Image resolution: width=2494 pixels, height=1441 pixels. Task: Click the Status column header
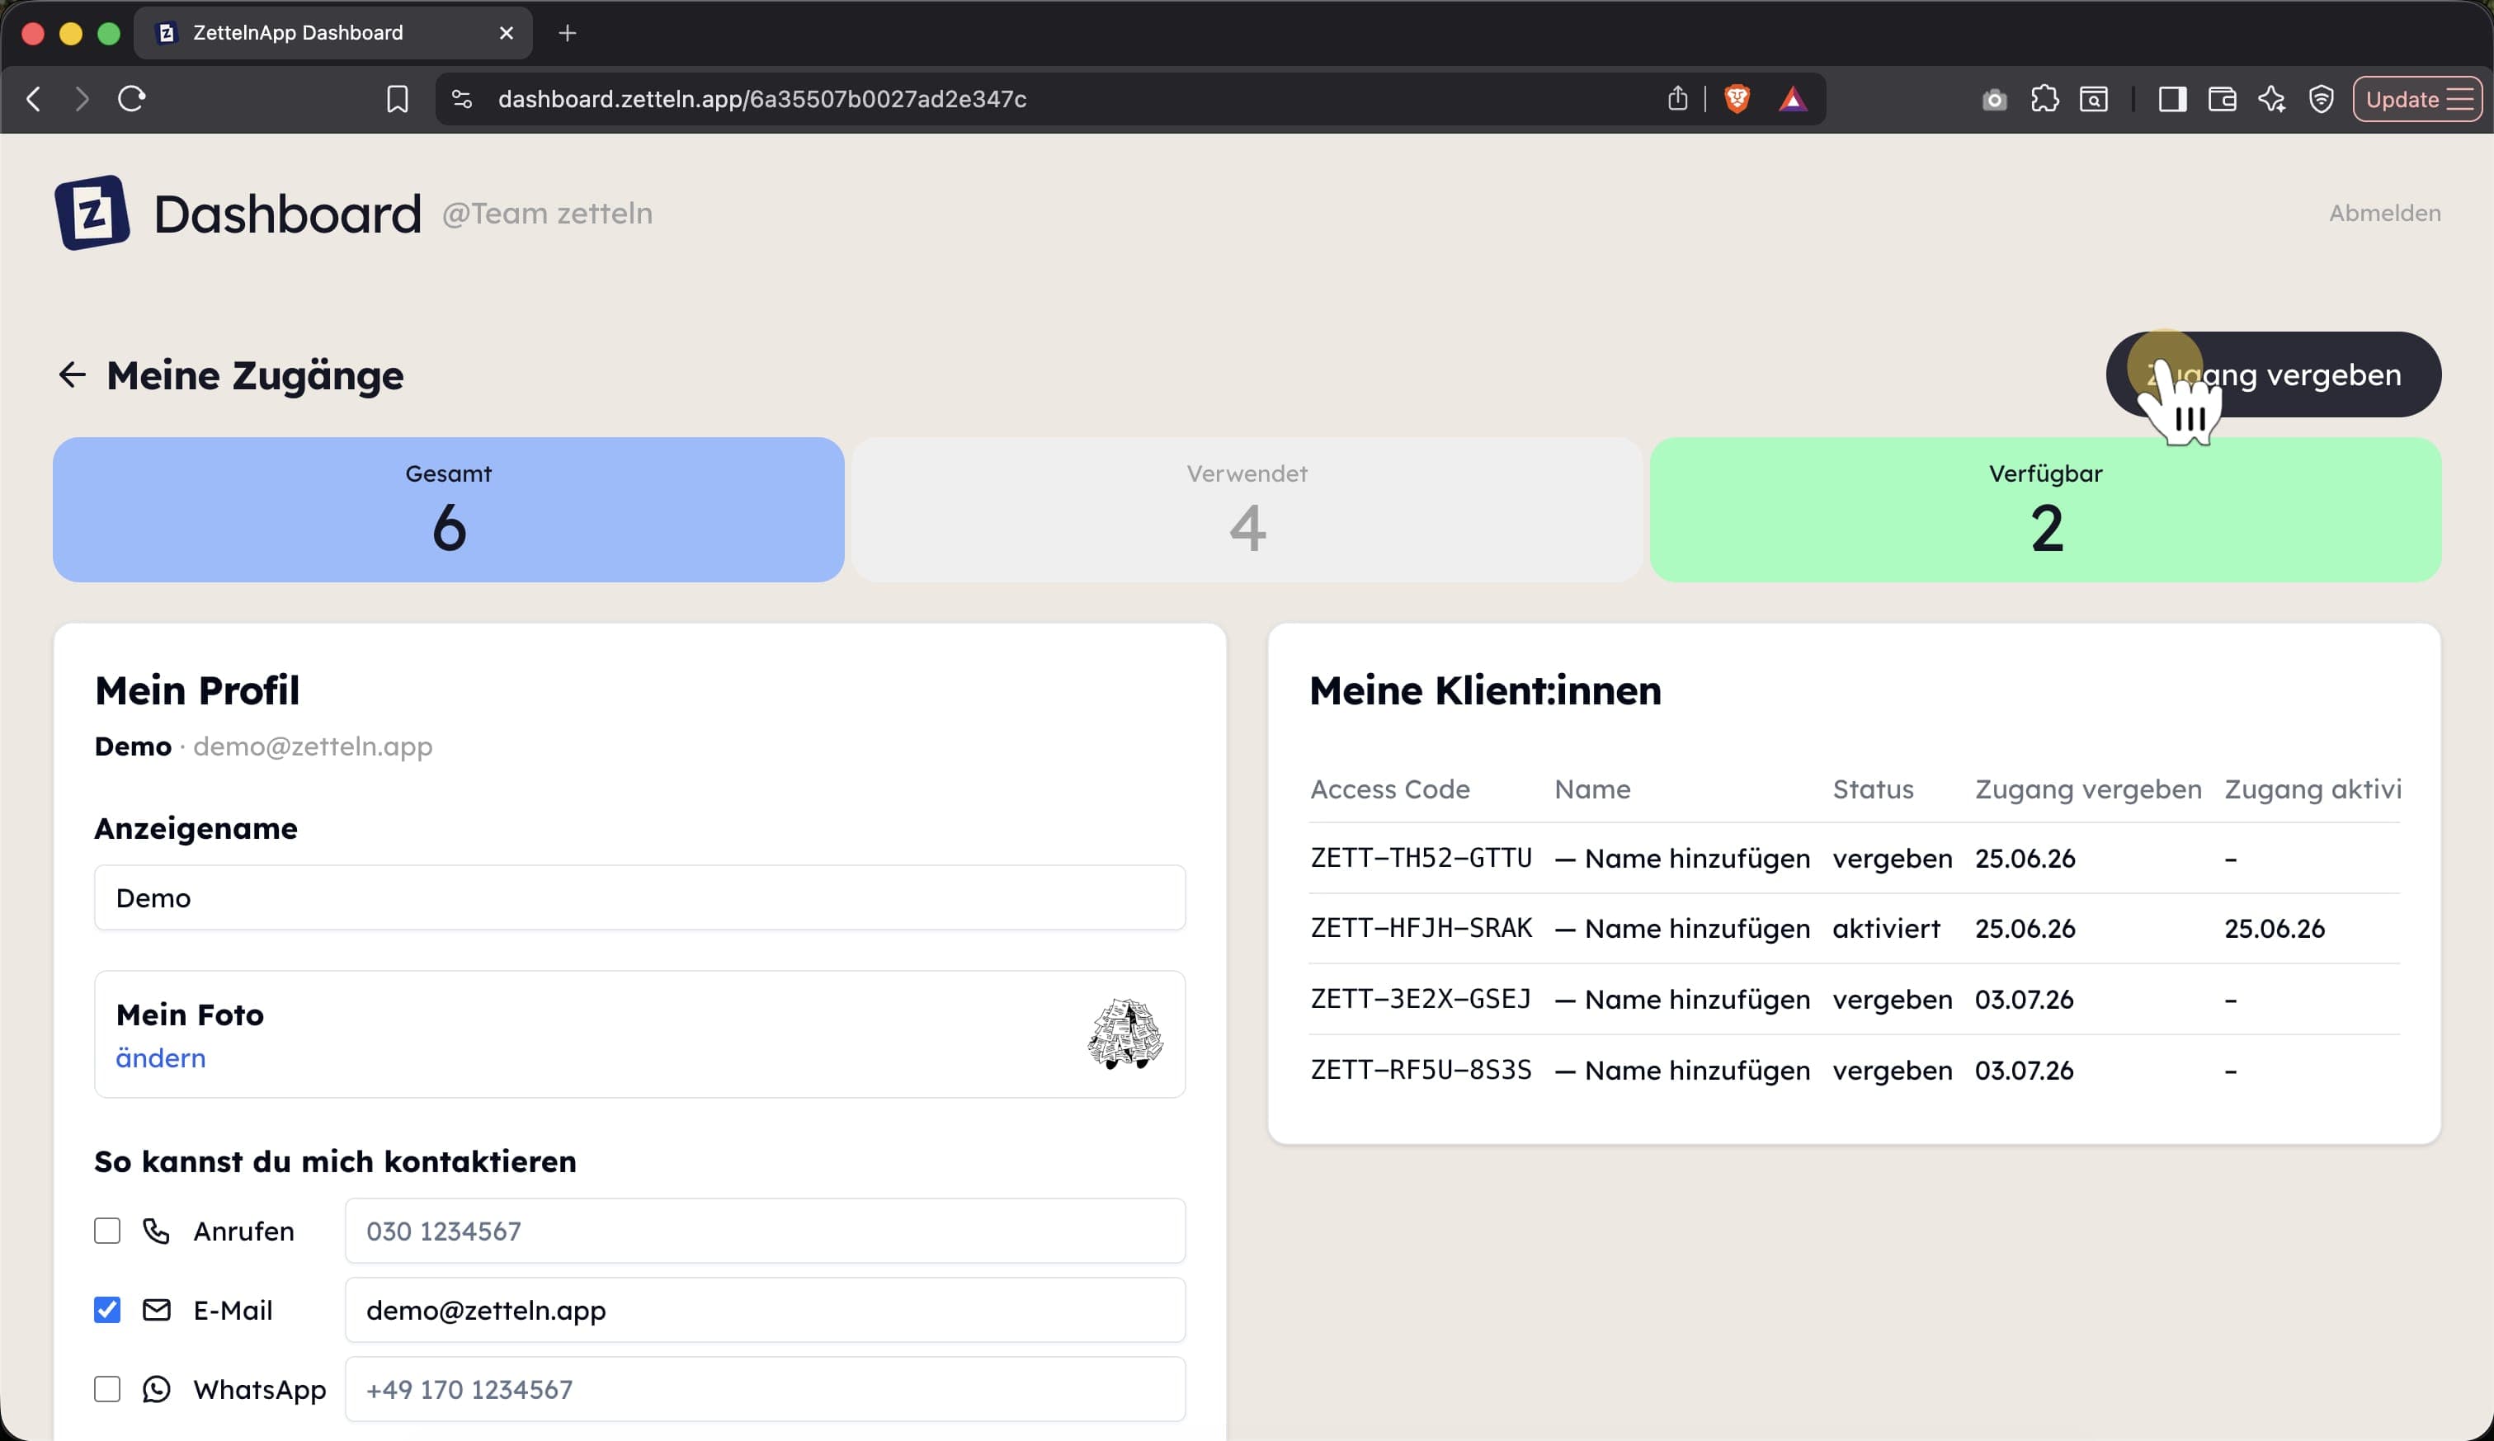pyautogui.click(x=1873, y=789)
